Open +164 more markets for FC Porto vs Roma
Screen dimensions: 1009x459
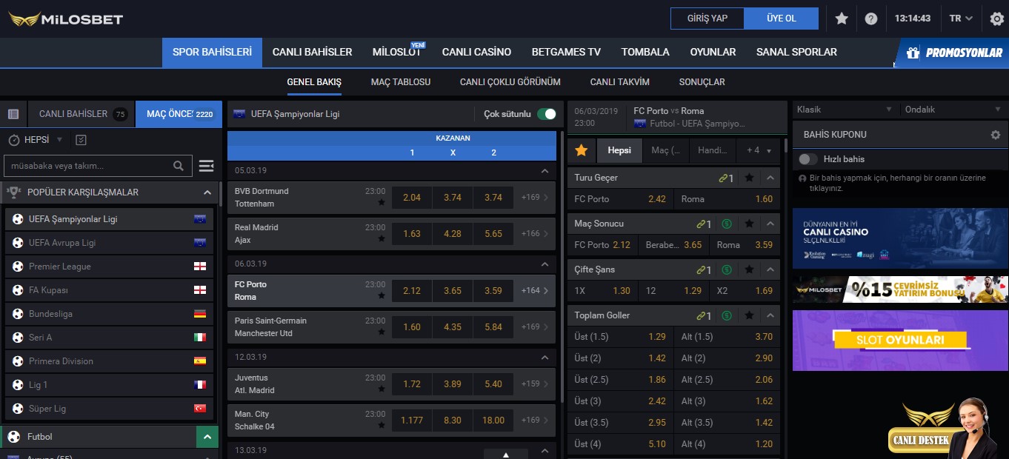click(535, 291)
